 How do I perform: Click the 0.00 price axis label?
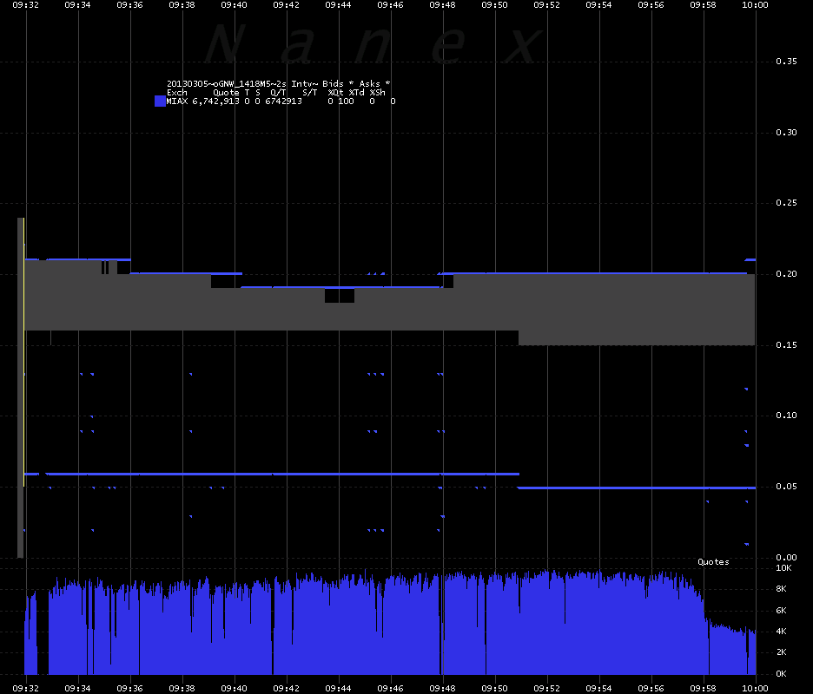[x=787, y=557]
